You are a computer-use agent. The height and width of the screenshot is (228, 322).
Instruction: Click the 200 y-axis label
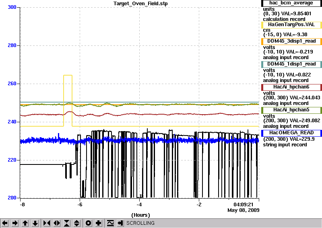[12, 198]
